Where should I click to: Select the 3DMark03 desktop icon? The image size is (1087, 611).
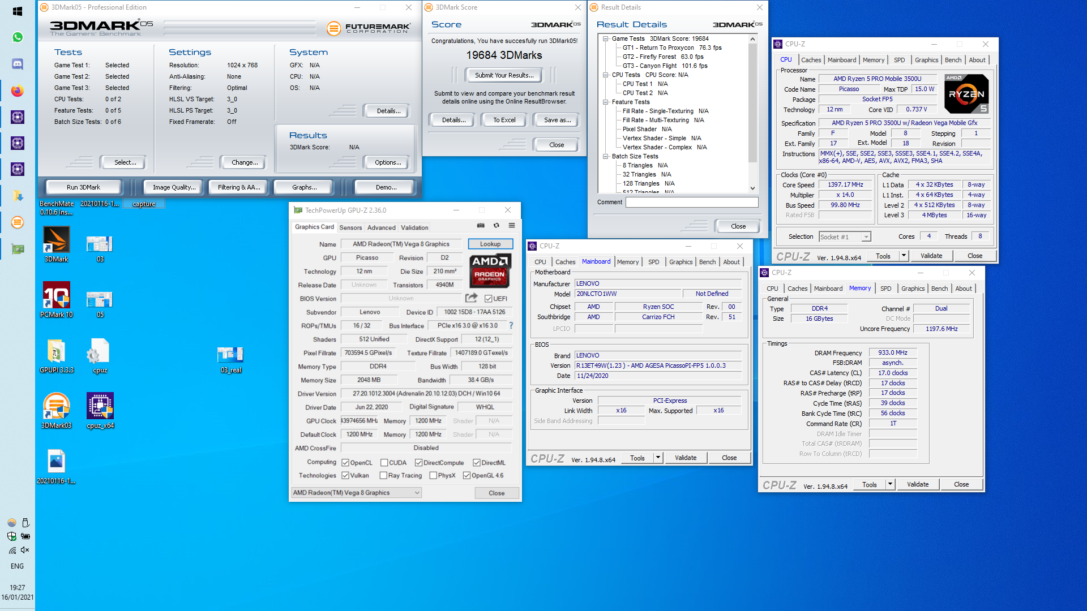tap(57, 411)
